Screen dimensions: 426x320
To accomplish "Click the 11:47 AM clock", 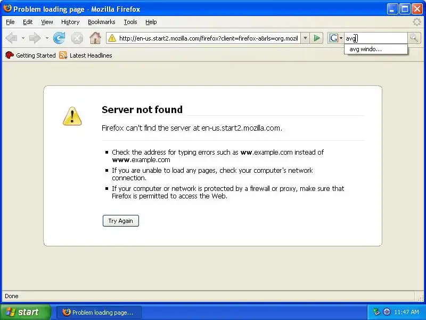I will 407,312.
